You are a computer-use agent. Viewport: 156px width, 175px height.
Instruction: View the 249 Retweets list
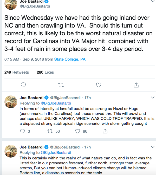coord(17,72)
